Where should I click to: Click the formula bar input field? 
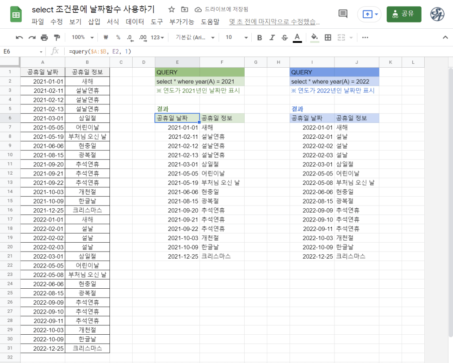pos(257,52)
